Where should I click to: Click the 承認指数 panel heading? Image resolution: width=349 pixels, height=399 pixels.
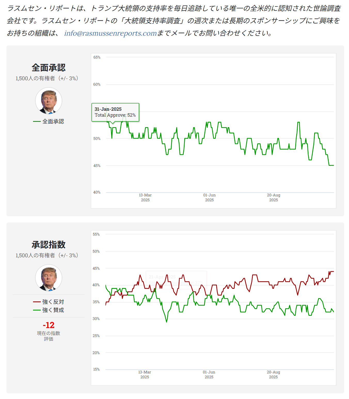(x=49, y=245)
